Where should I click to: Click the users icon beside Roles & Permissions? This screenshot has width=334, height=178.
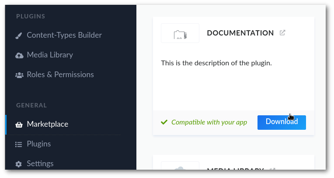19,75
